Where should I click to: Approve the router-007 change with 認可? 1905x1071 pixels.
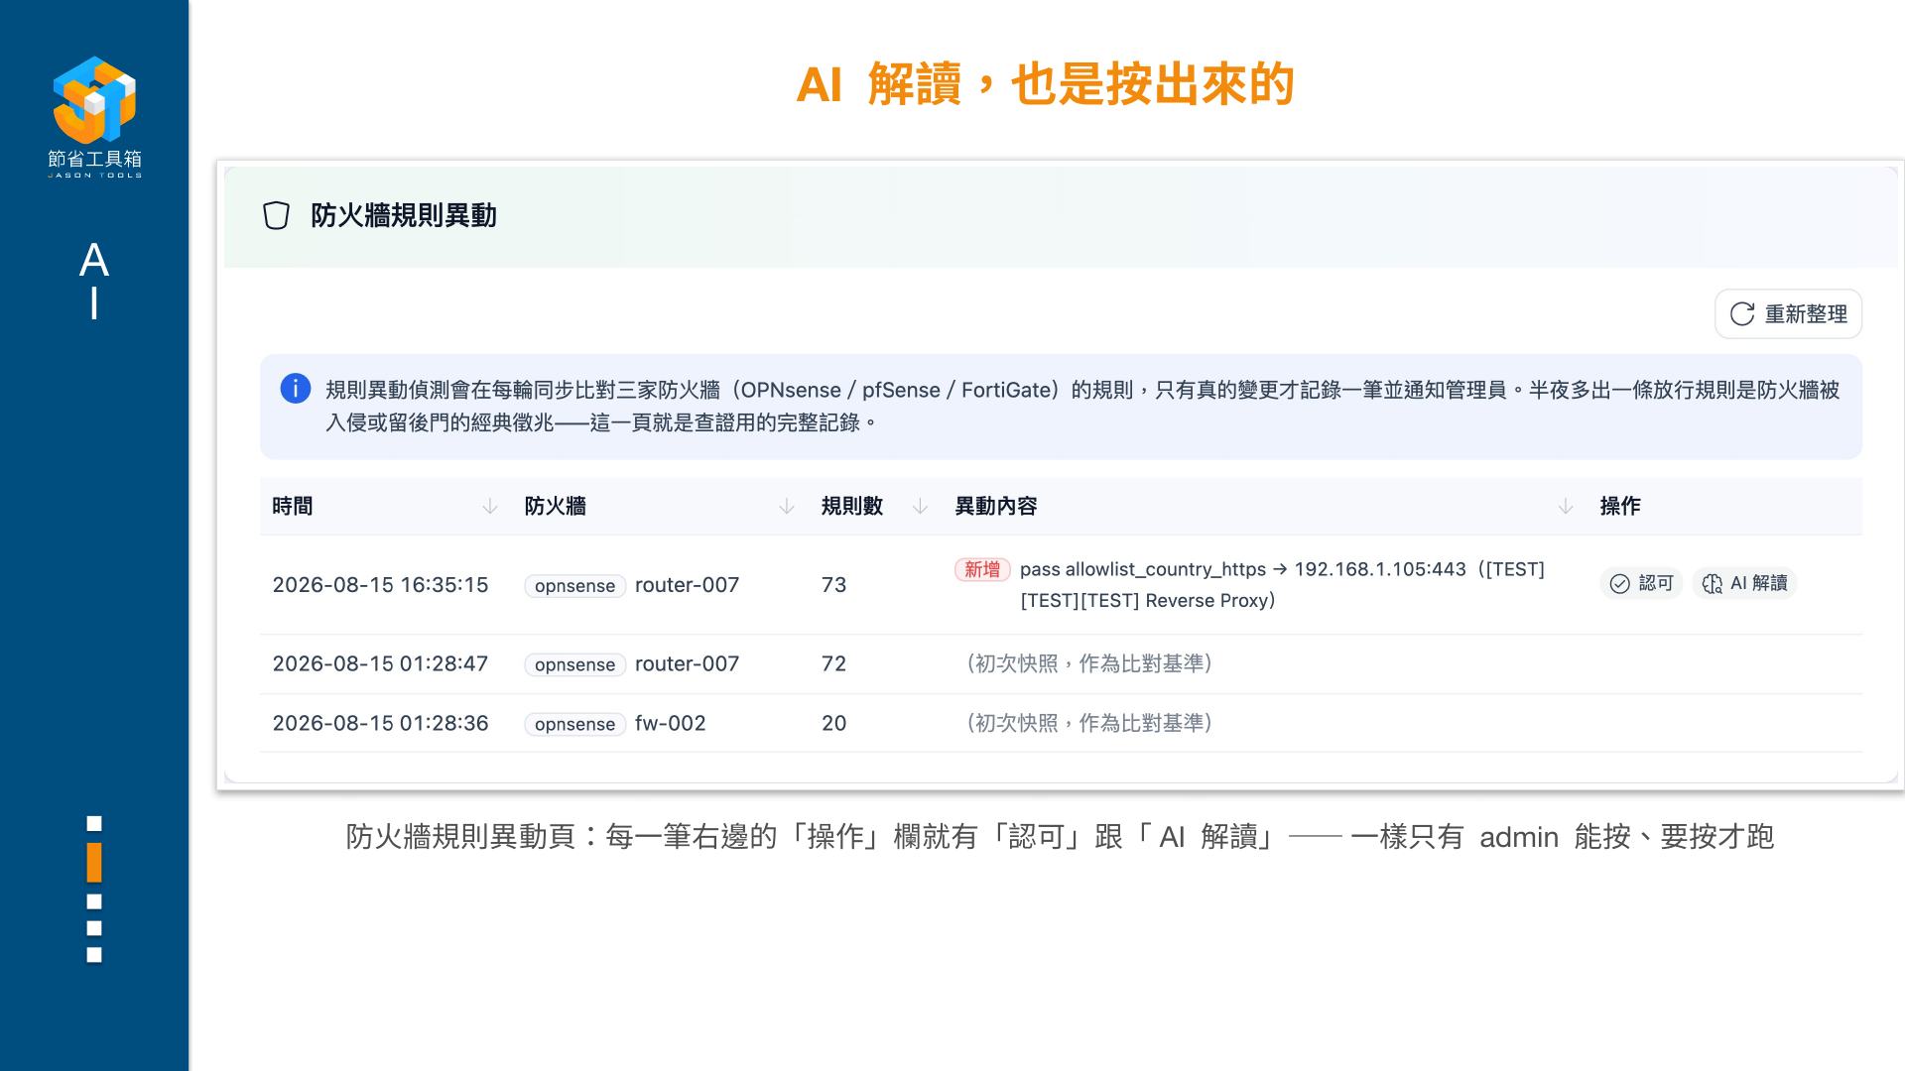click(1641, 584)
